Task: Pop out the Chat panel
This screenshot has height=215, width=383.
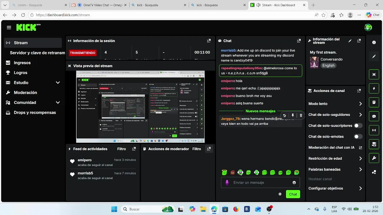Action: (x=299, y=41)
